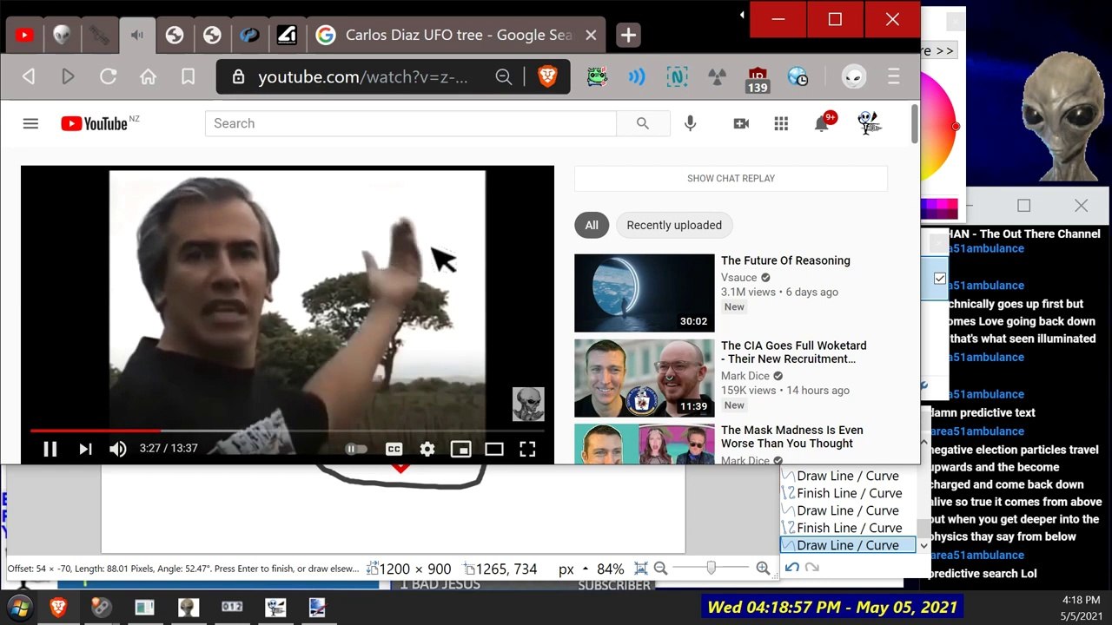This screenshot has width=1112, height=625.
Task: Fit image to window in the paint status bar
Action: [x=641, y=569]
